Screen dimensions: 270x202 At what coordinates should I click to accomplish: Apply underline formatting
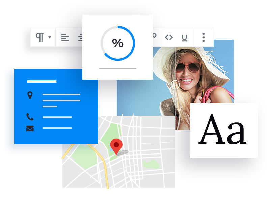184,38
